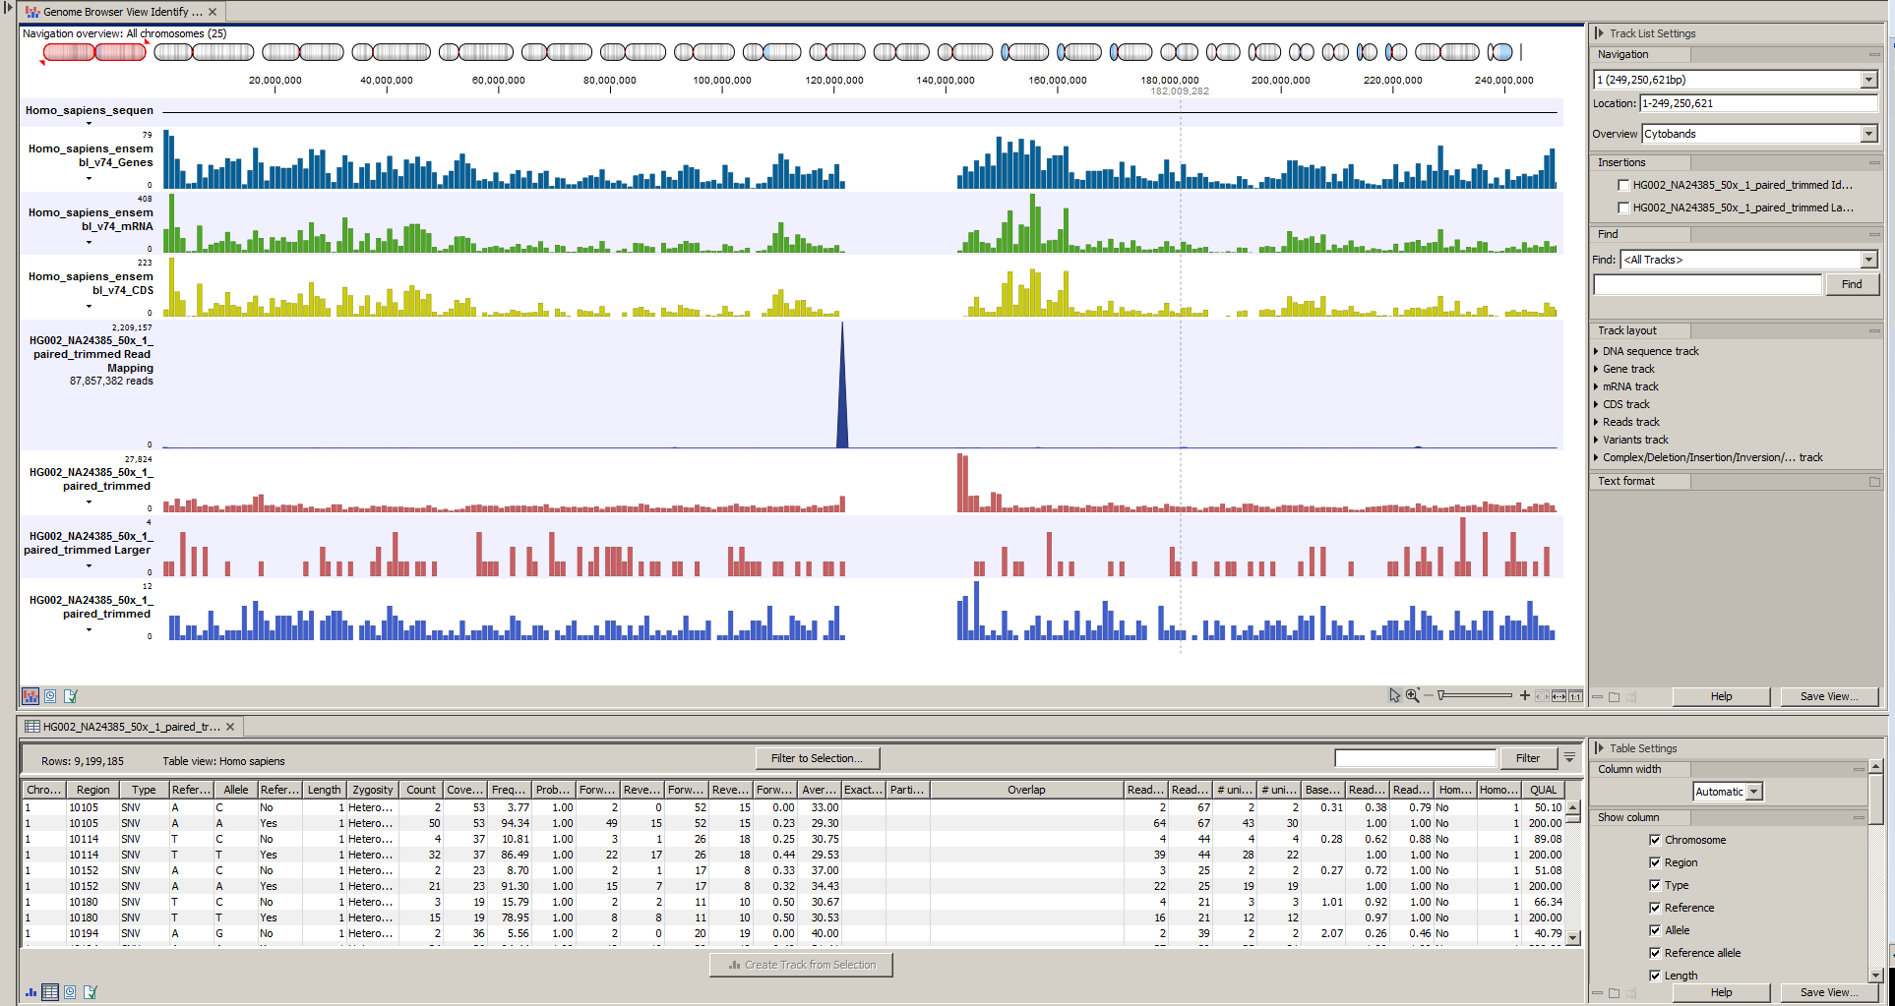Click the element info icon at table bottom

[x=90, y=992]
